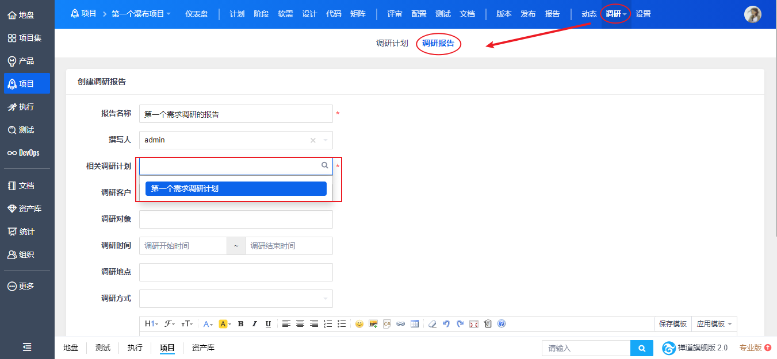Image resolution: width=777 pixels, height=359 pixels.
Task: Center align text in the editor
Action: tap(300, 324)
